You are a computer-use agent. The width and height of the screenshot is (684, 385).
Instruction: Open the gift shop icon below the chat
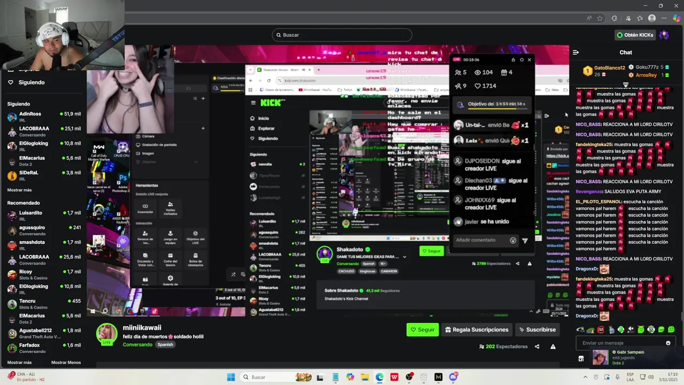pyautogui.click(x=581, y=359)
